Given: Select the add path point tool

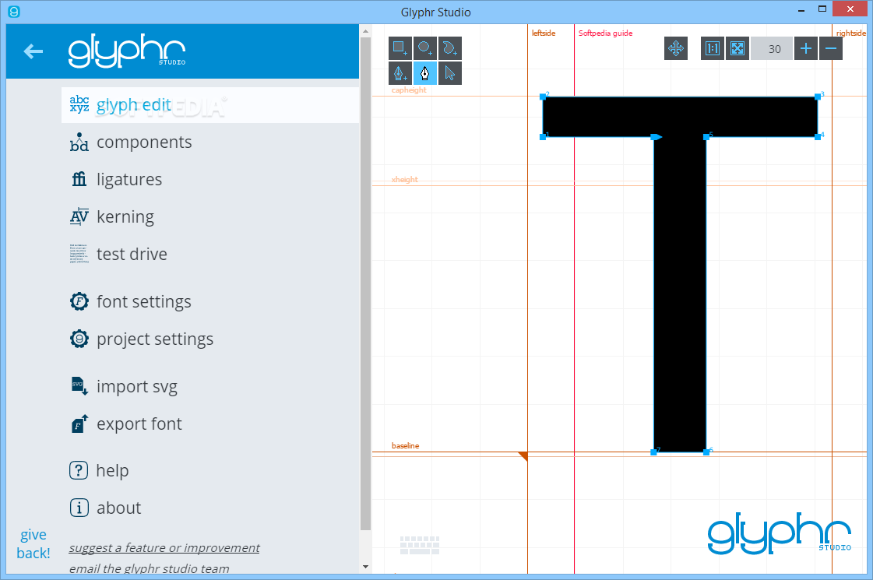Looking at the screenshot, I should point(400,73).
